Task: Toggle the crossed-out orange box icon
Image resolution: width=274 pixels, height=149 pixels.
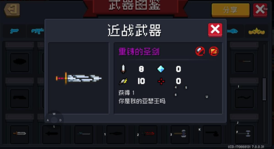Action: point(214,51)
